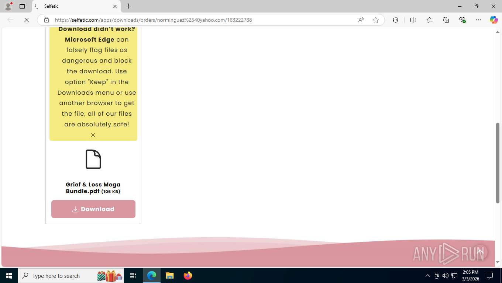
Task: Open Split screen view
Action: click(x=413, y=20)
